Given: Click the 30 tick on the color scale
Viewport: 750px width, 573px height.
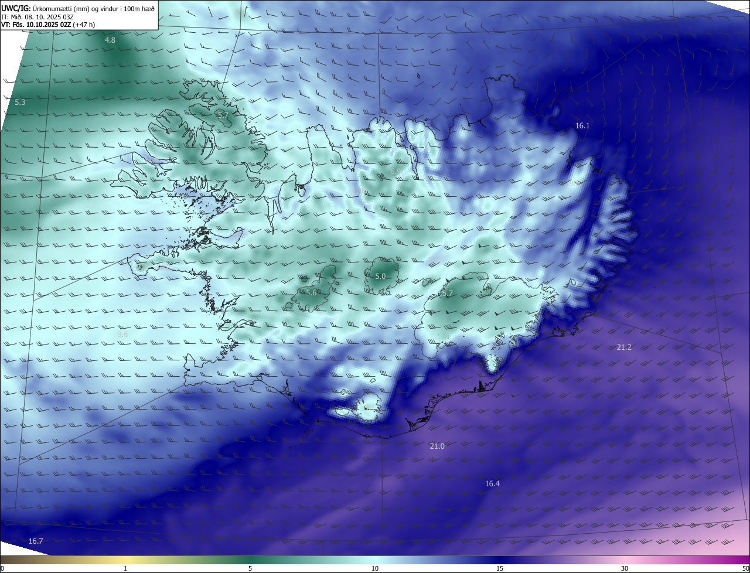Looking at the screenshot, I should (625, 568).
